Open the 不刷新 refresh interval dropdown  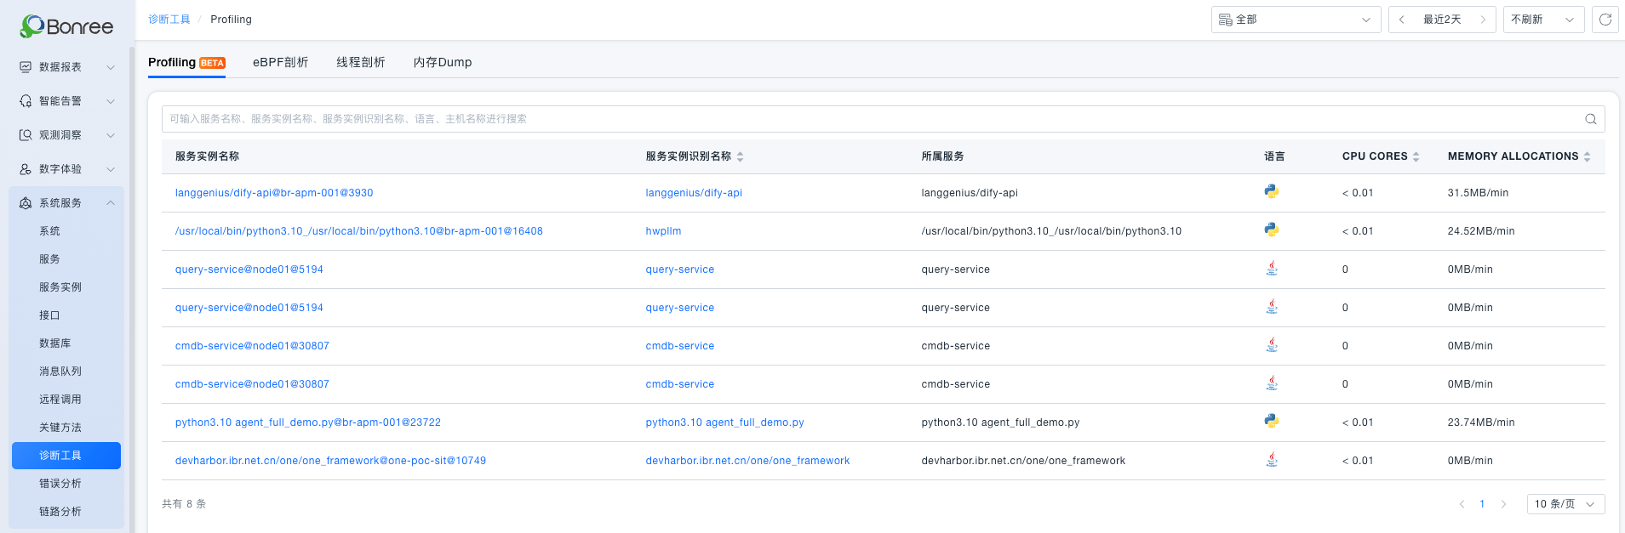[1543, 20]
